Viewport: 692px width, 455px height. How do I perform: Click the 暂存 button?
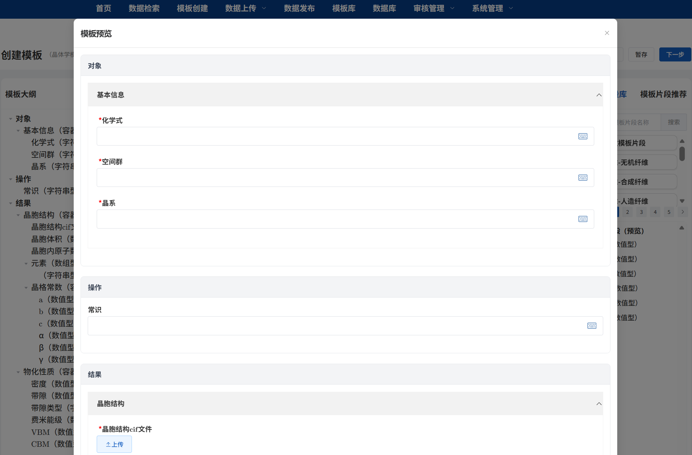point(641,54)
